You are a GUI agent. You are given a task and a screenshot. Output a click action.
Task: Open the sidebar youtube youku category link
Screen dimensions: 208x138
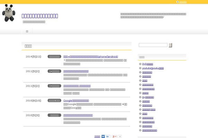coord(153,68)
